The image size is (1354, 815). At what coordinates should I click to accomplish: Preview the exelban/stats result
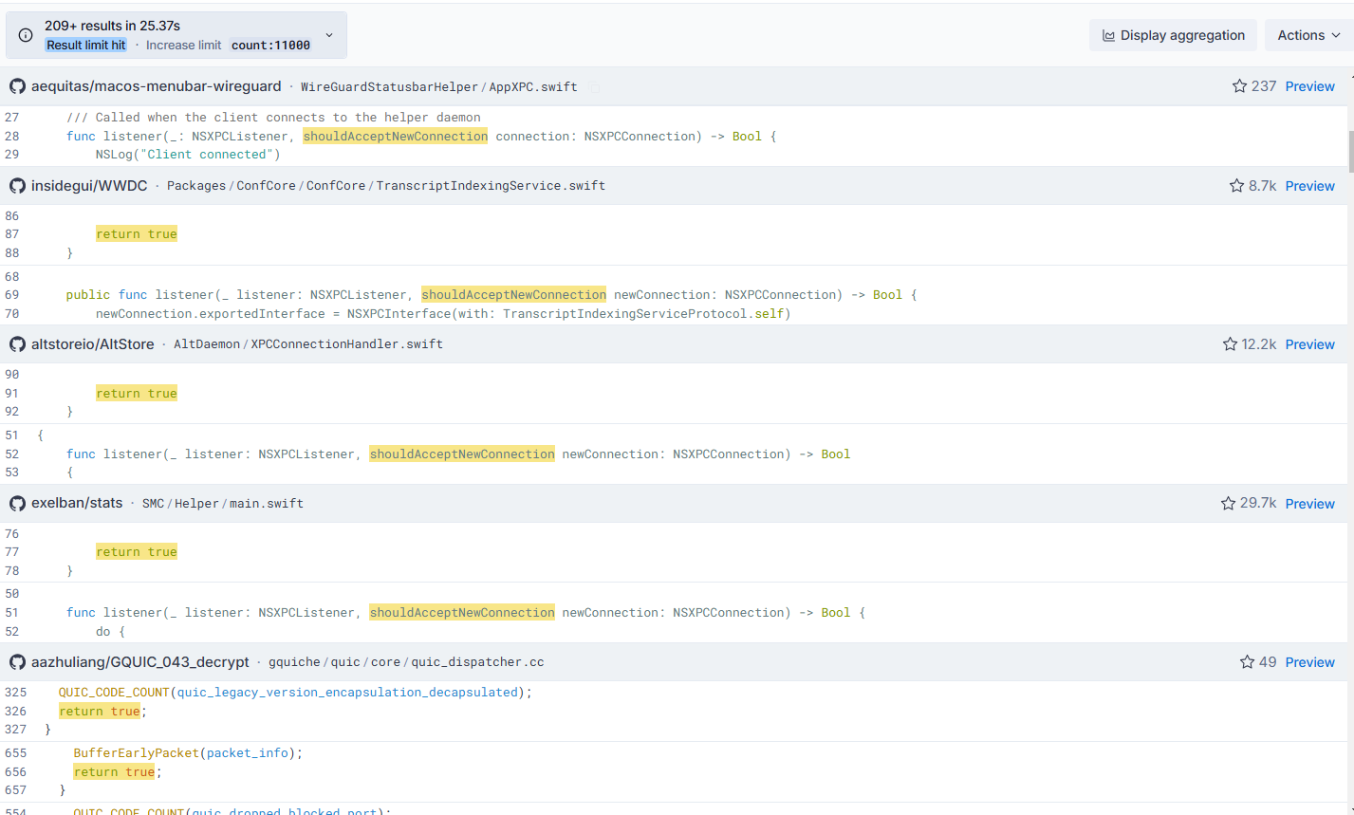click(x=1309, y=504)
